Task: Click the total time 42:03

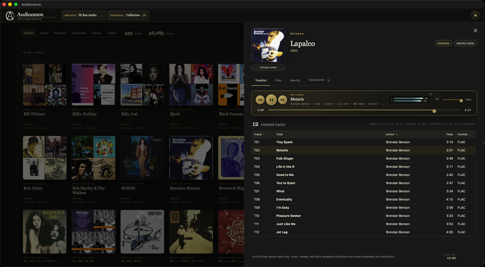Action: click(451, 258)
